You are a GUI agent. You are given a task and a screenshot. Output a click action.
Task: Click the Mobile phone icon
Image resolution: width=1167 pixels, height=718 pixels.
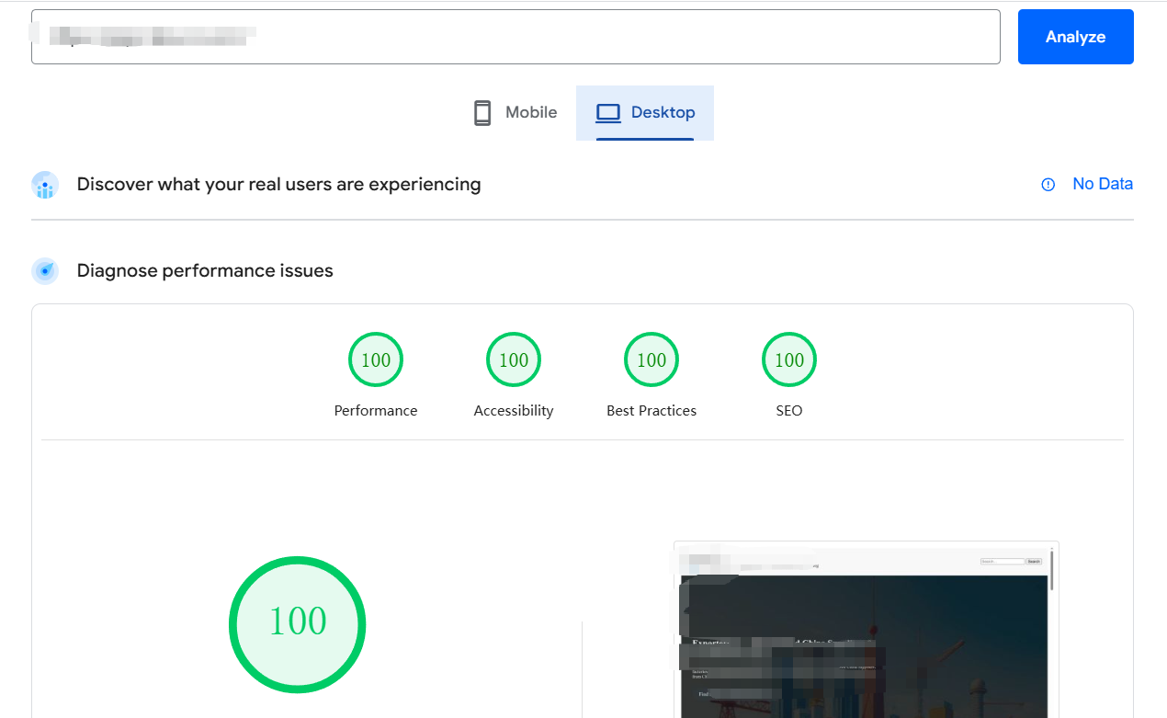click(482, 113)
